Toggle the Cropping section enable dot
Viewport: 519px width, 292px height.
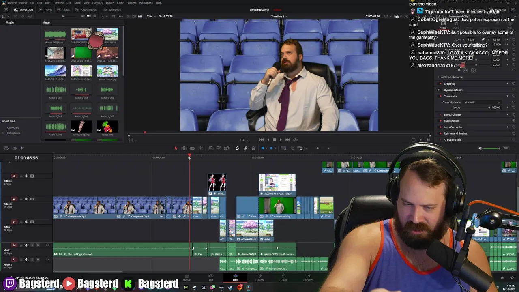point(440,84)
